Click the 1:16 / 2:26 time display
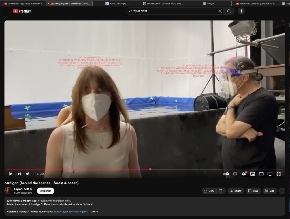The height and width of the screenshot is (219, 290). (x=39, y=174)
